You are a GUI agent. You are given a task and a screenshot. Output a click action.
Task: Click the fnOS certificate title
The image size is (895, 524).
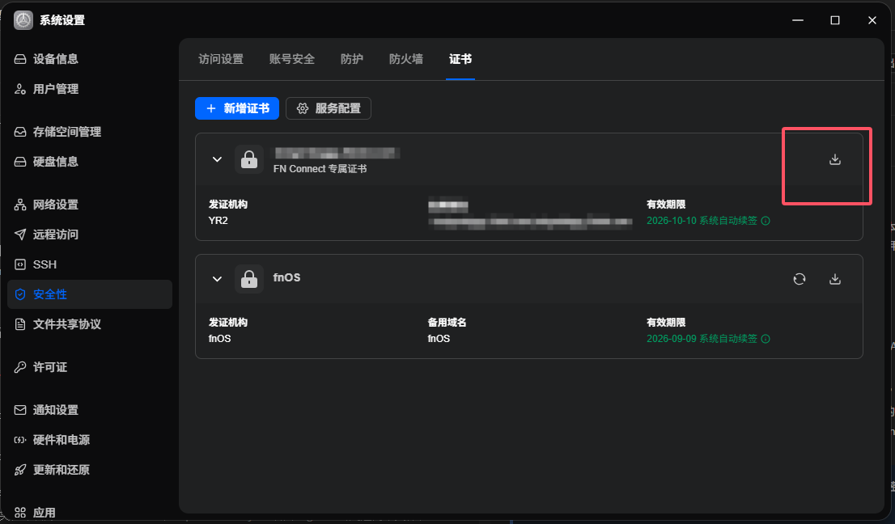click(286, 277)
